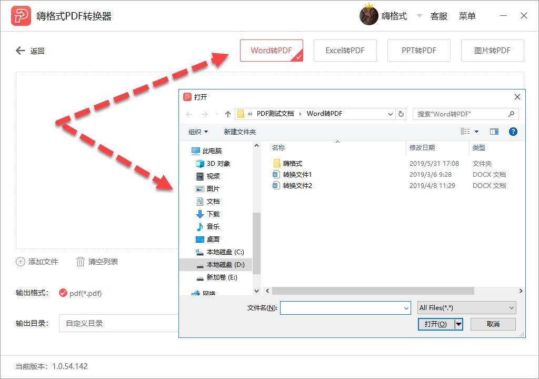Click PDF测试文档 in the address path
Image resolution: width=539 pixels, height=379 pixels.
point(275,114)
